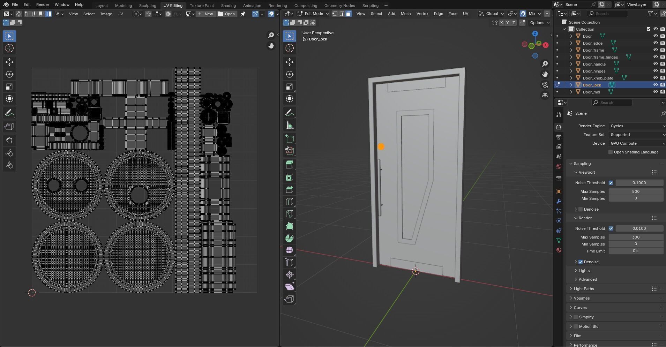Click the Z axis on navigation gizmo

tap(535, 33)
